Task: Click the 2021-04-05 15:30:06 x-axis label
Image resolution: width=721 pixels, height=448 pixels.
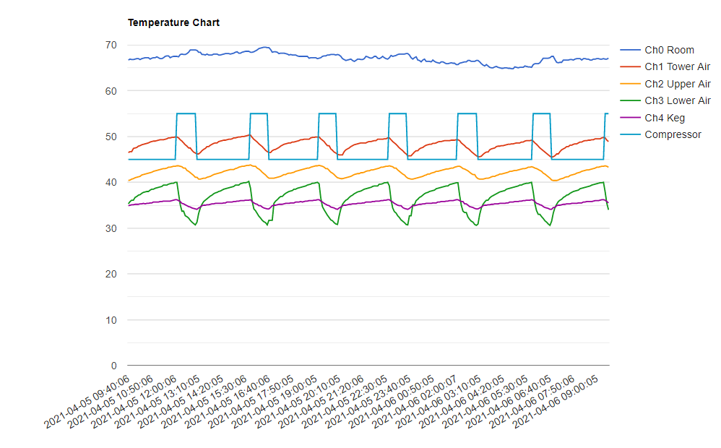Action: pos(204,402)
